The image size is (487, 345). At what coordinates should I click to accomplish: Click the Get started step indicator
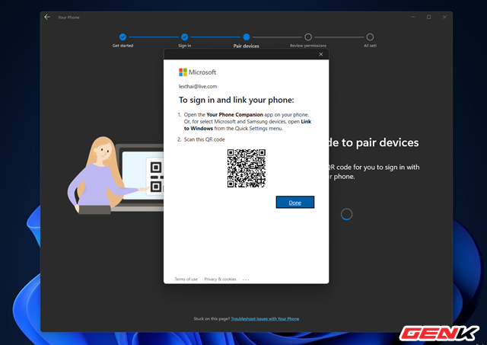[x=123, y=37]
